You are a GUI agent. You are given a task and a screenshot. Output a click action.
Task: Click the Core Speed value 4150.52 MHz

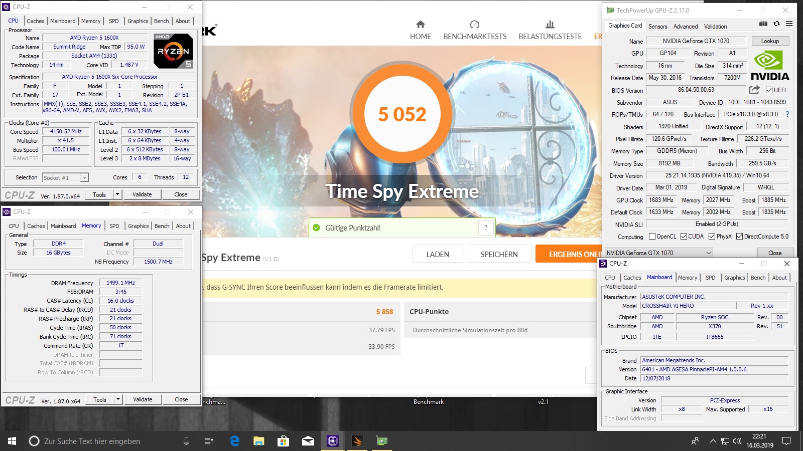[x=66, y=131]
